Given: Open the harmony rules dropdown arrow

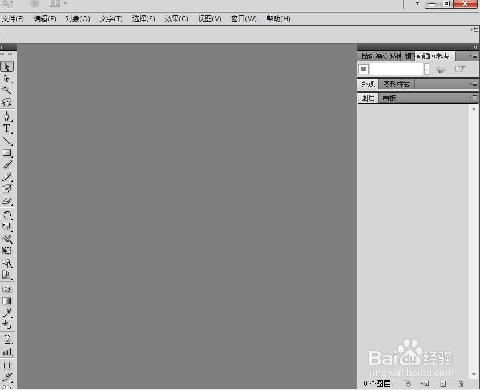Looking at the screenshot, I should point(426,69).
